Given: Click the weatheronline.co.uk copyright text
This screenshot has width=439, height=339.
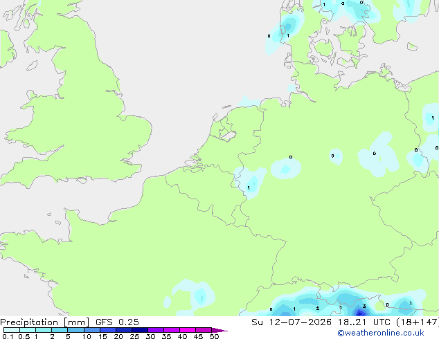Looking at the screenshot, I should 381,333.
